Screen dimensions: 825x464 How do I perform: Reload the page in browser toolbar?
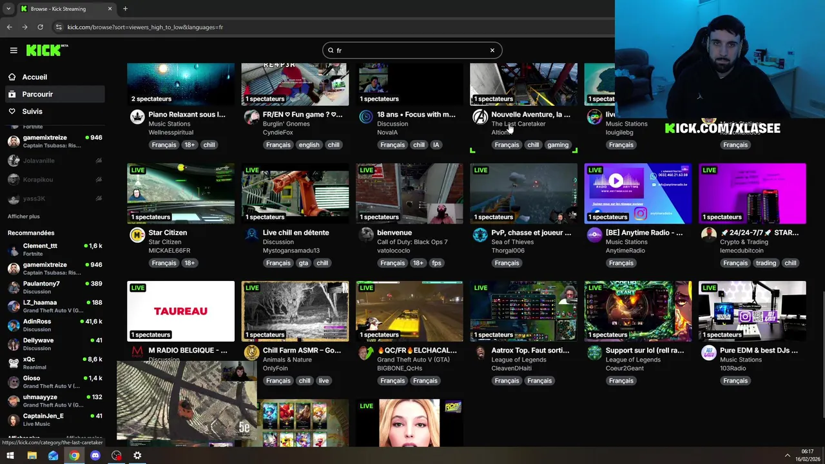pos(40,27)
